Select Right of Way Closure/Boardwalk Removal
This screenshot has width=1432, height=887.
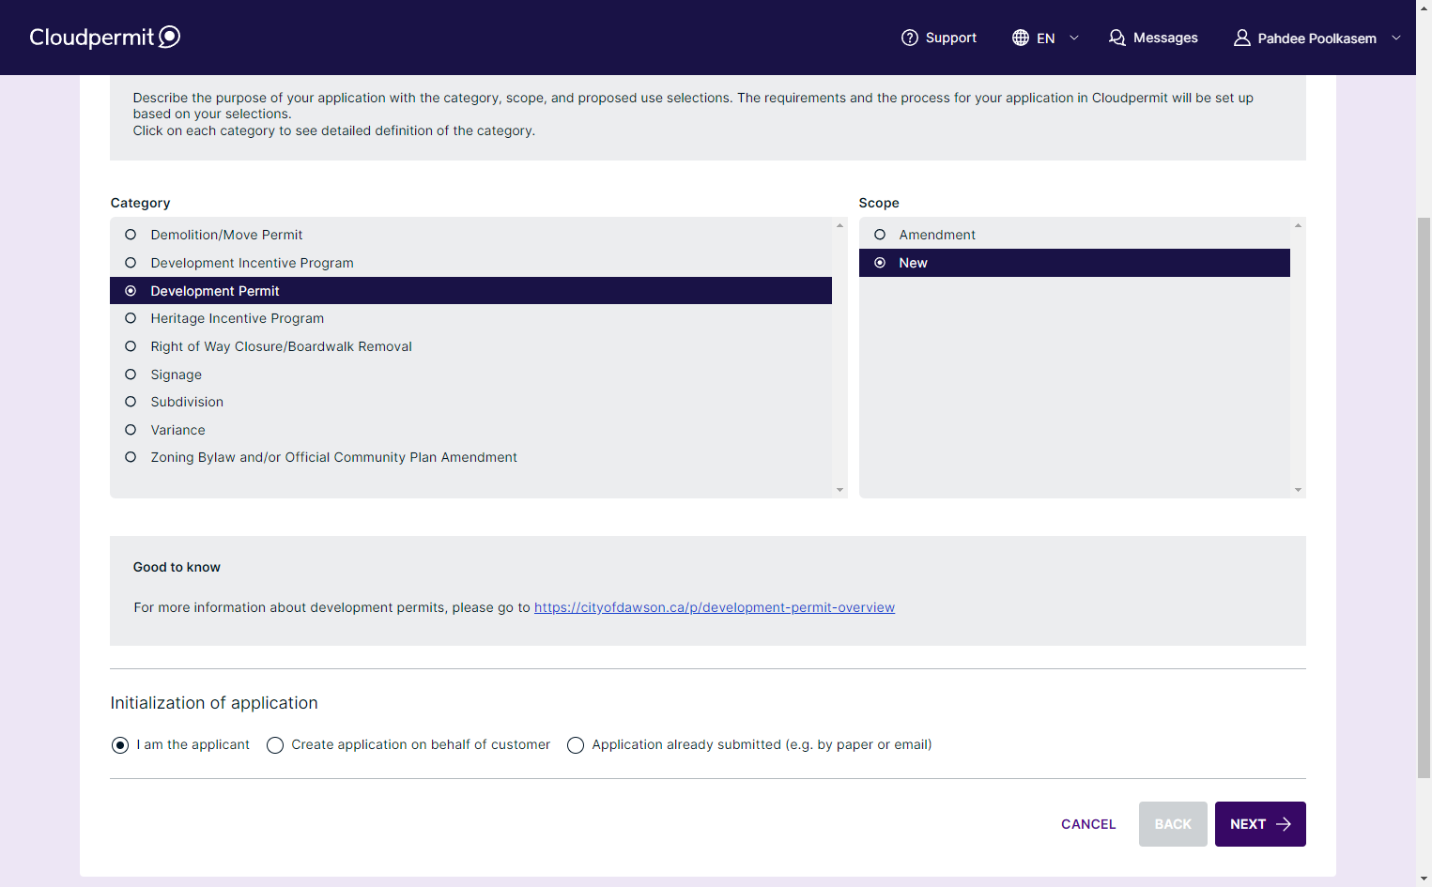[x=470, y=346]
